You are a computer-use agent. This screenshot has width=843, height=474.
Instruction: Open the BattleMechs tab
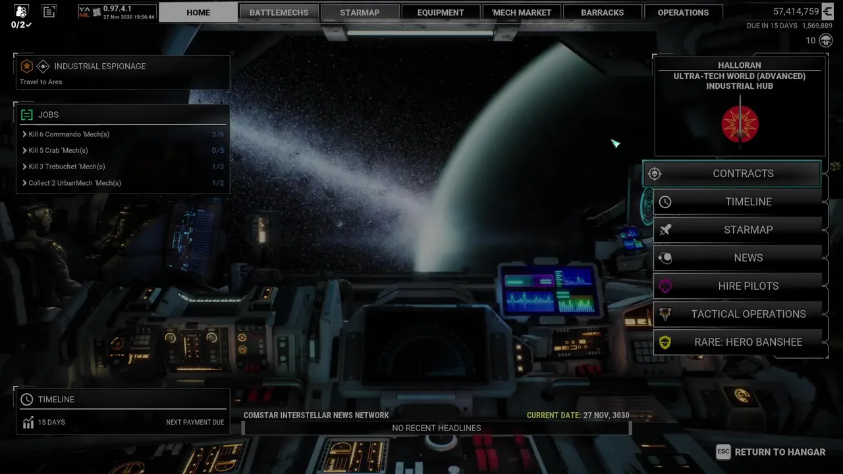point(279,12)
